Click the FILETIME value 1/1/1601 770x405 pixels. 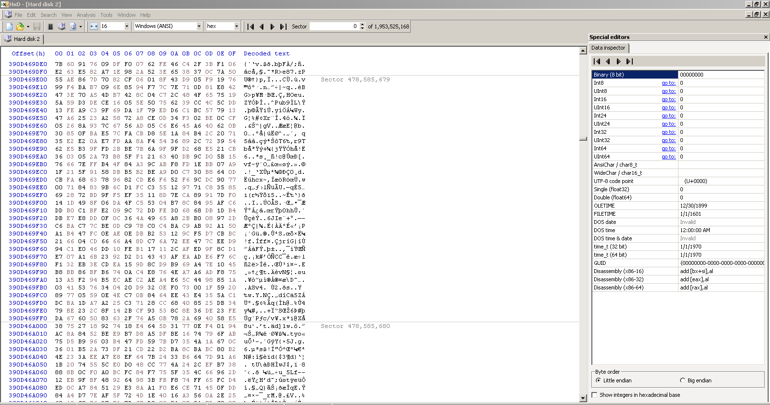coord(691,214)
